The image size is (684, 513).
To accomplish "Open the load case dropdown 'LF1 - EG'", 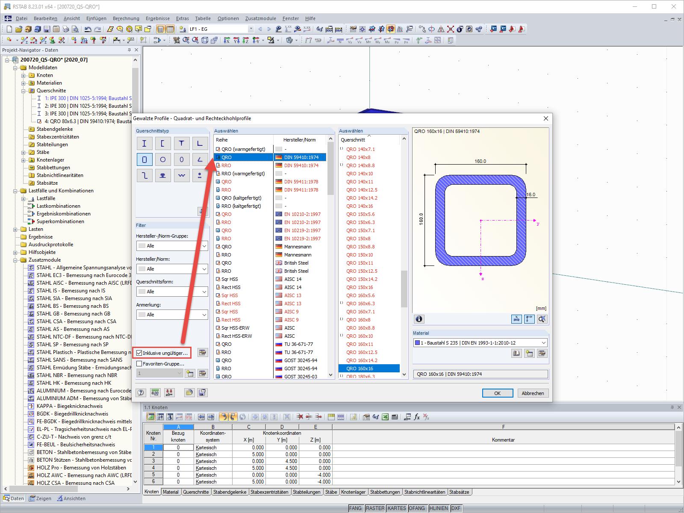I will (x=221, y=29).
